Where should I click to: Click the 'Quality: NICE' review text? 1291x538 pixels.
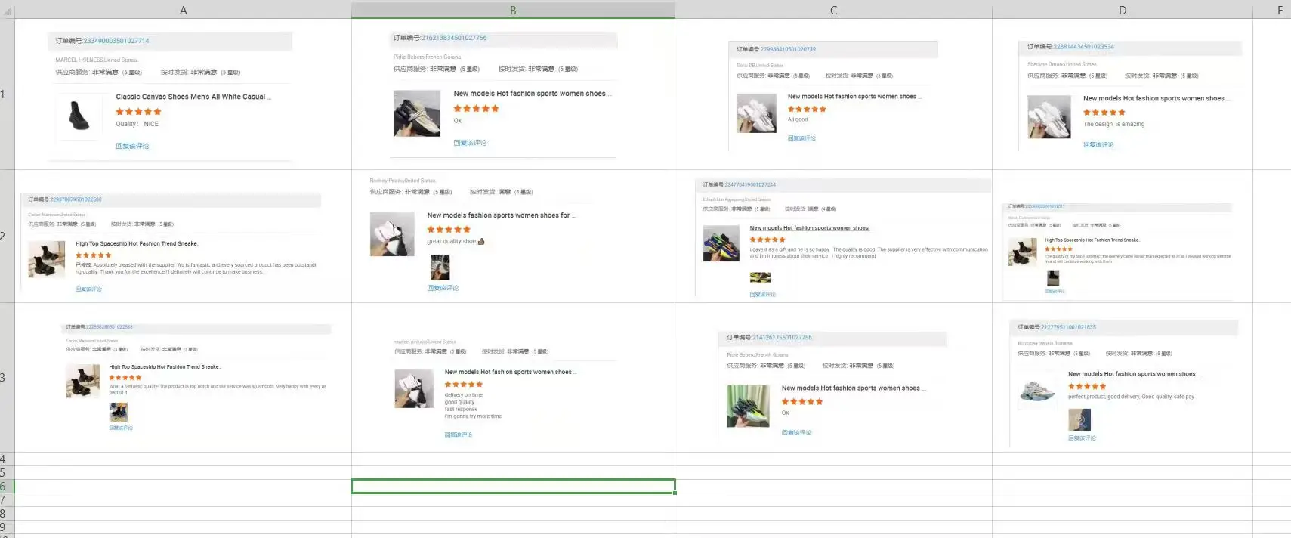(x=137, y=124)
